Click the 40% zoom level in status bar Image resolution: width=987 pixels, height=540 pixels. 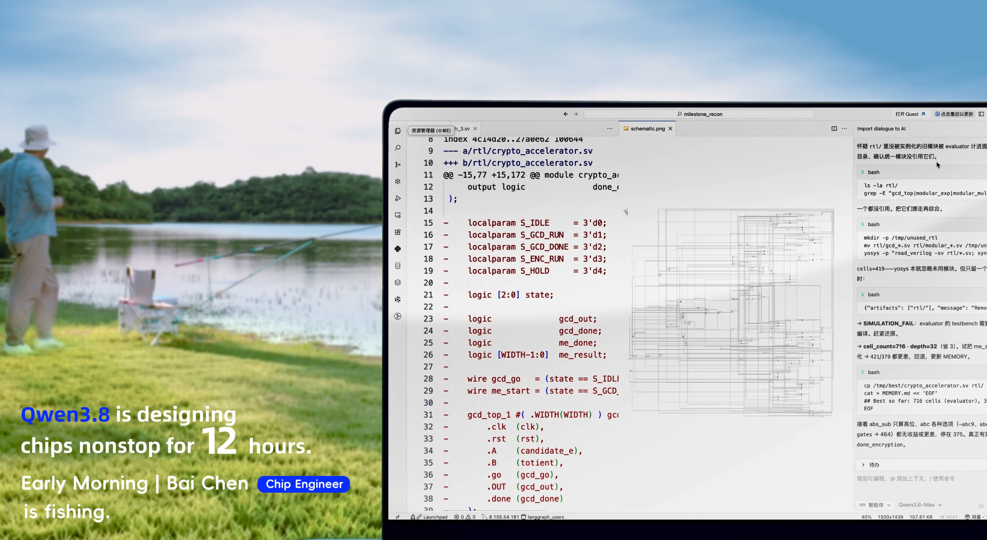[866, 517]
